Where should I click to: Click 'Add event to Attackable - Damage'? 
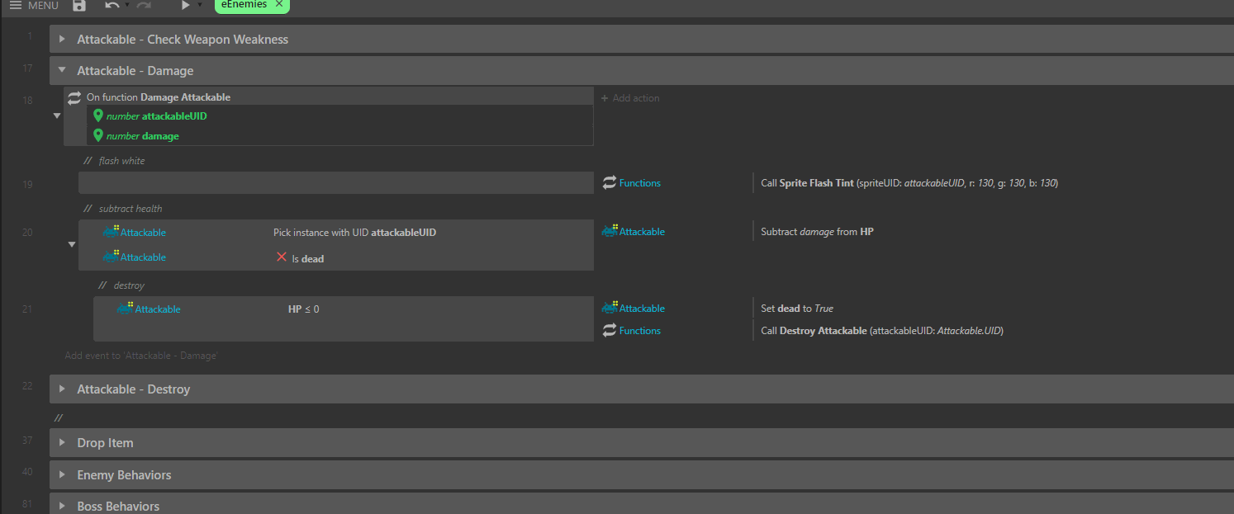coord(142,355)
